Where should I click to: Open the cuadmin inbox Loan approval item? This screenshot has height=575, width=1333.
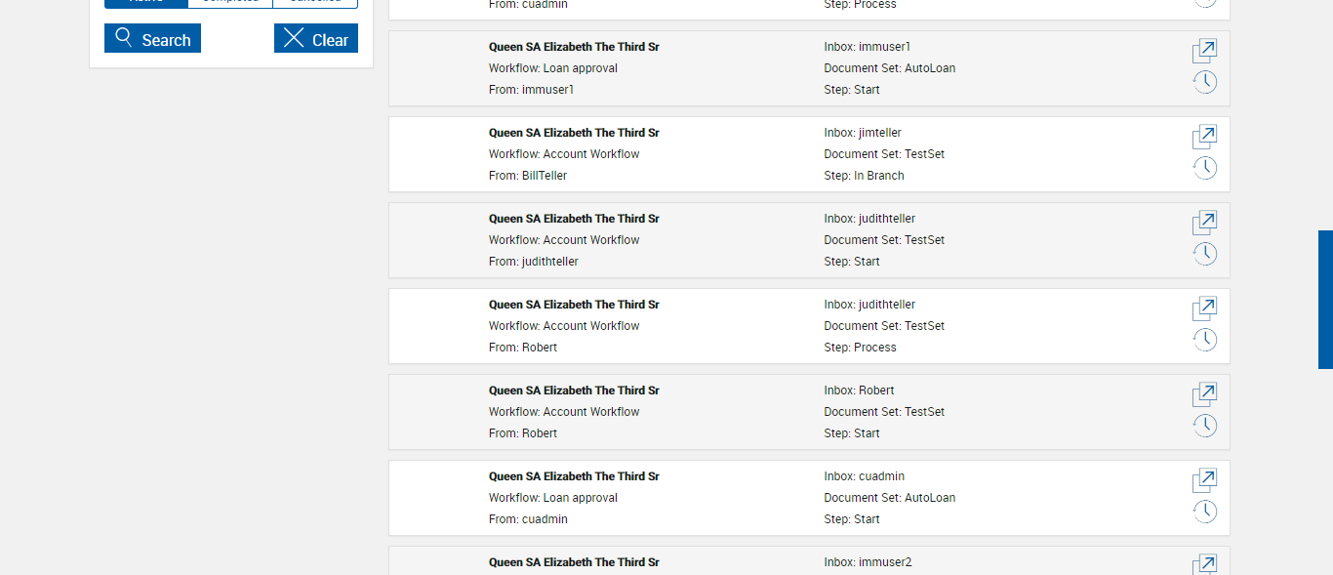(x=1204, y=480)
